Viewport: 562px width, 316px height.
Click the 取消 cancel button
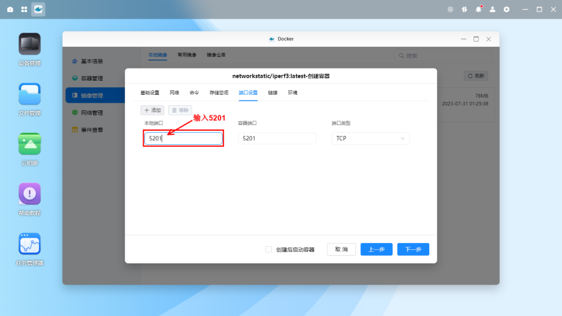(x=341, y=249)
